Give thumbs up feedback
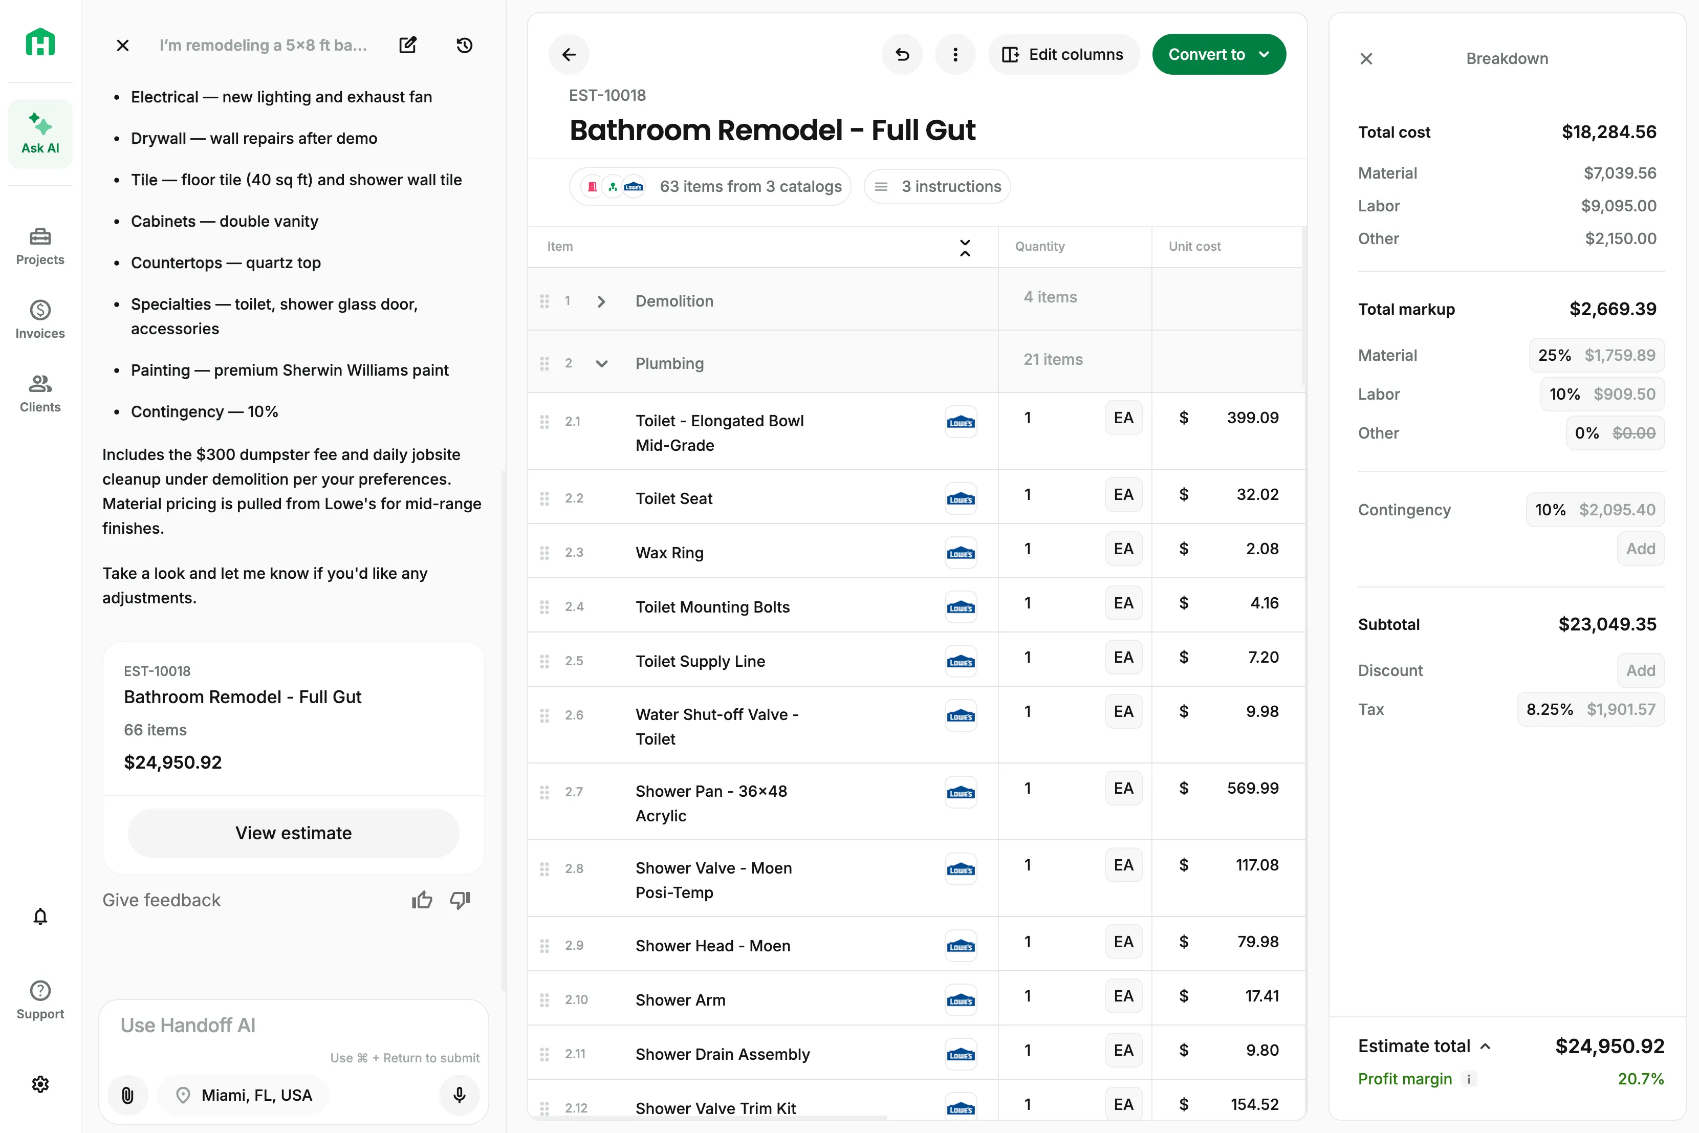 (x=422, y=900)
